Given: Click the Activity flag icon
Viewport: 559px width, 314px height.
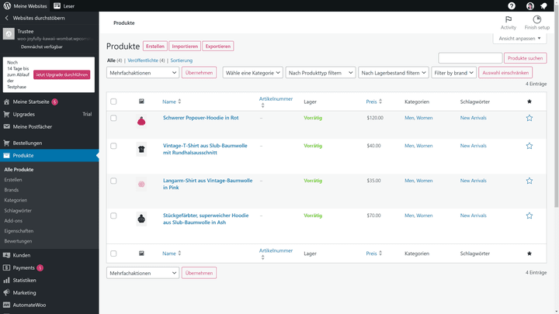Looking at the screenshot, I should coord(509,19).
